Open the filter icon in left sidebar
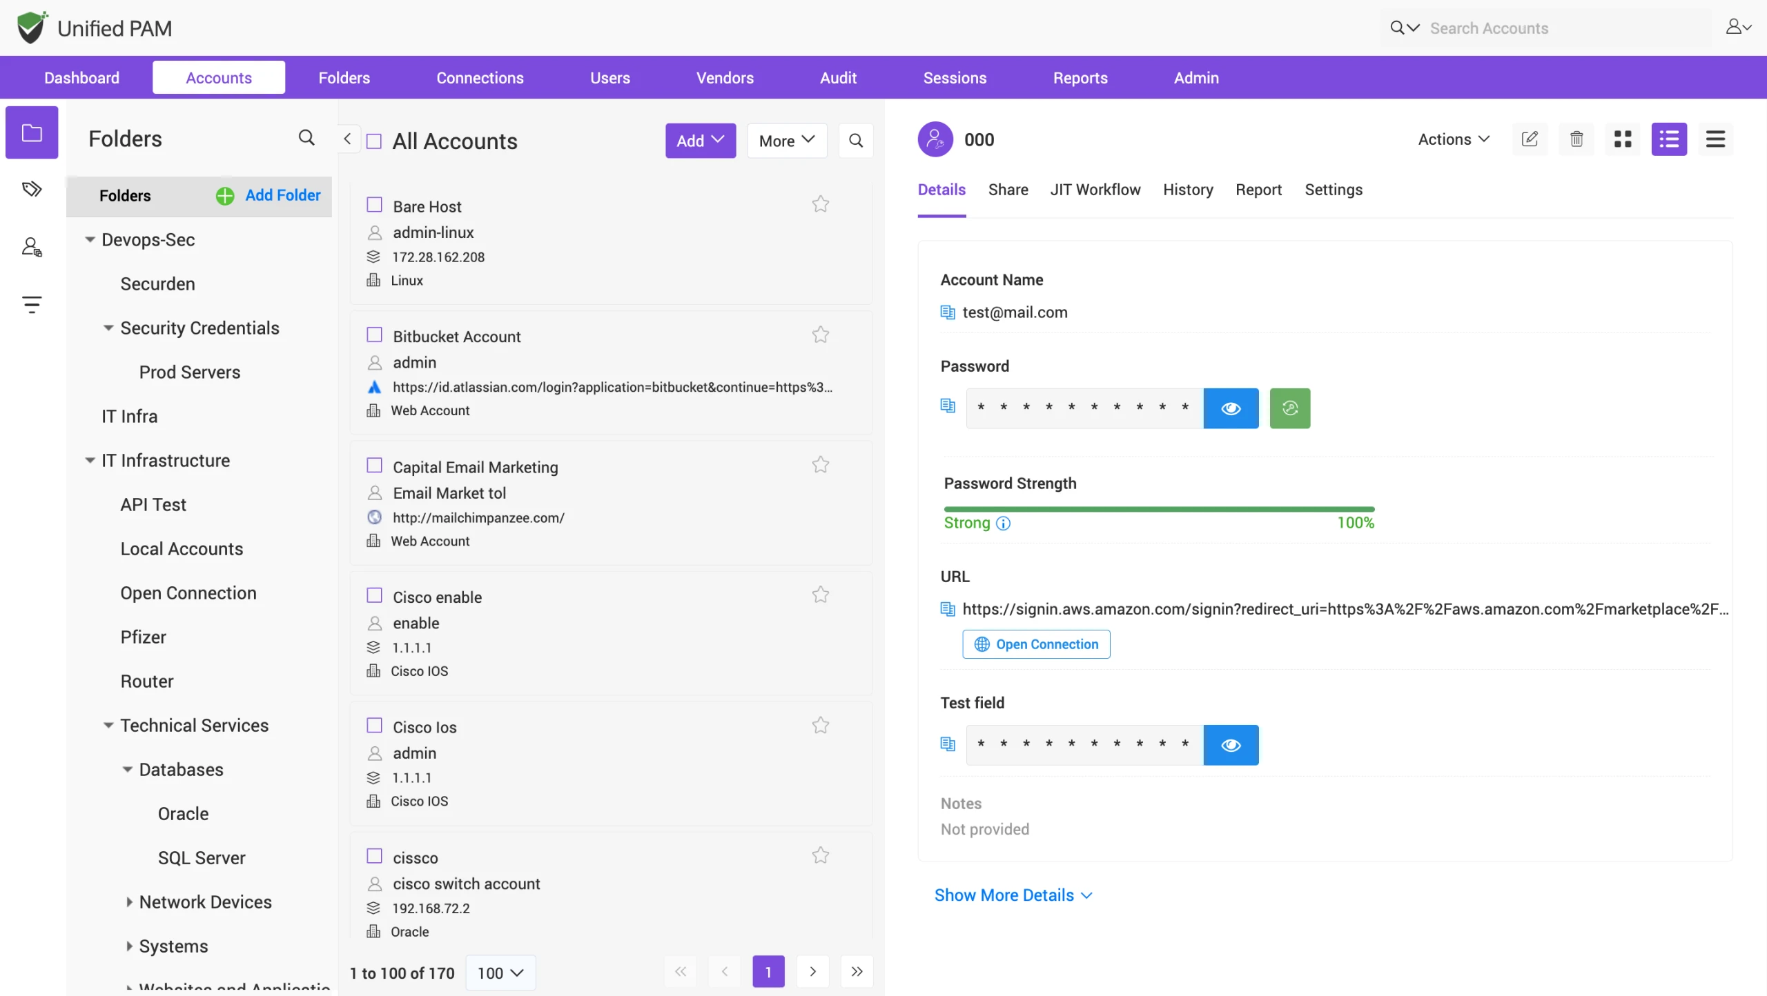The height and width of the screenshot is (996, 1767). tap(32, 304)
